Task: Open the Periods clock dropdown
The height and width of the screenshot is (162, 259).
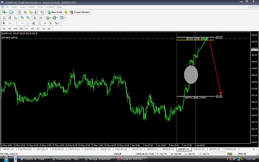Action: (x=55, y=18)
